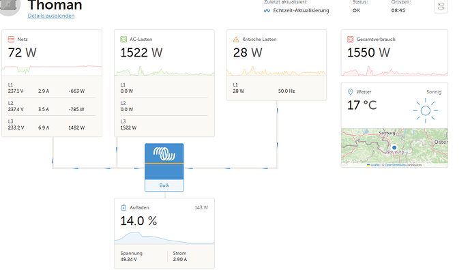
Task: Click the Netz L2 current 3.5 A
Action: (44, 109)
